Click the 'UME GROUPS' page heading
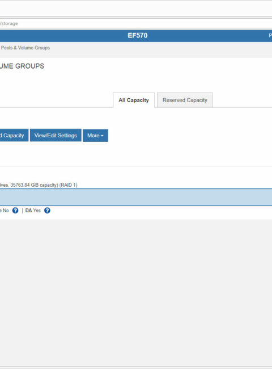Viewport: 272px width, 369px height. (22, 66)
